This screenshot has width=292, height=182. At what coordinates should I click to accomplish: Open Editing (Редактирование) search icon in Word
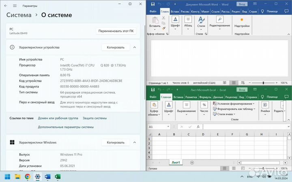coord(220,19)
